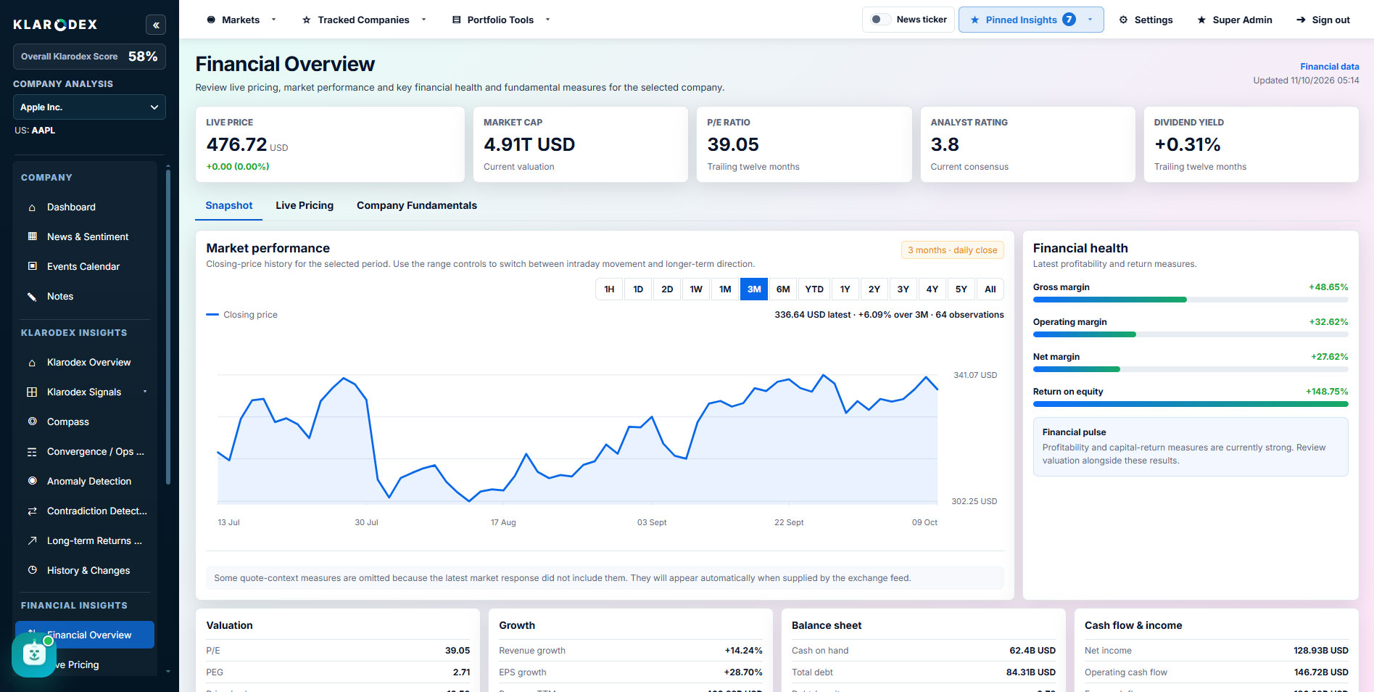Collapse the sidebar with double-chevron icon
1374x692 pixels.
156,25
